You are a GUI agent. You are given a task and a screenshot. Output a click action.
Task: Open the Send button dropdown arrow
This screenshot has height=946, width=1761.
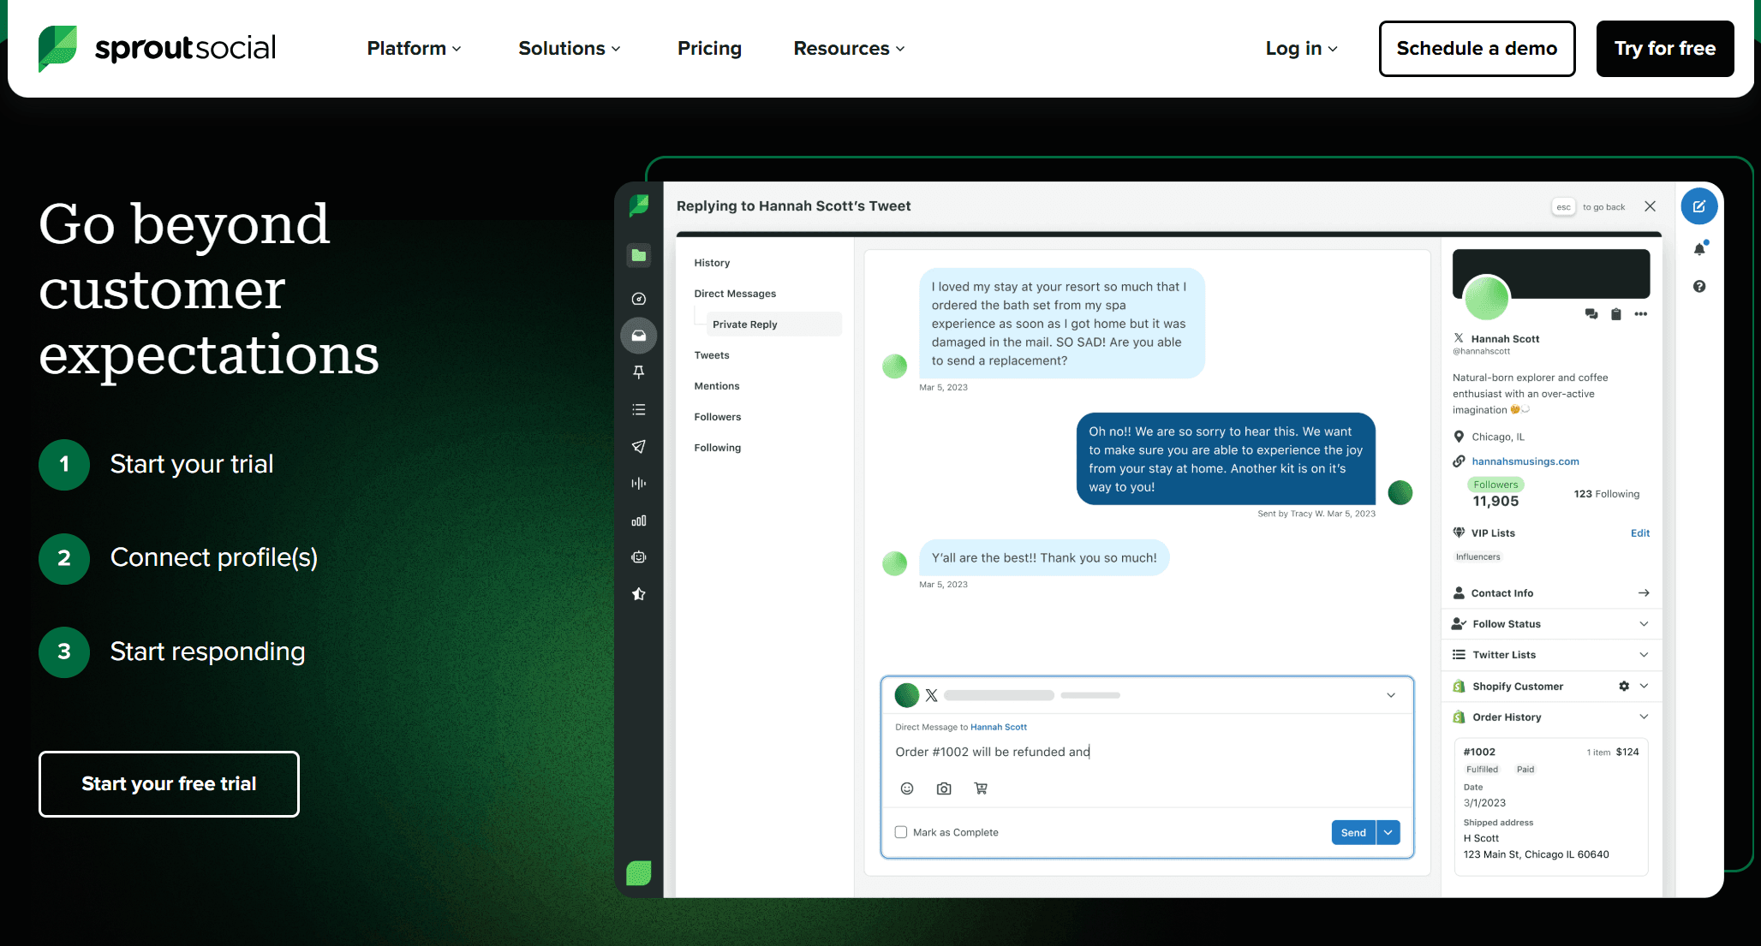point(1388,832)
